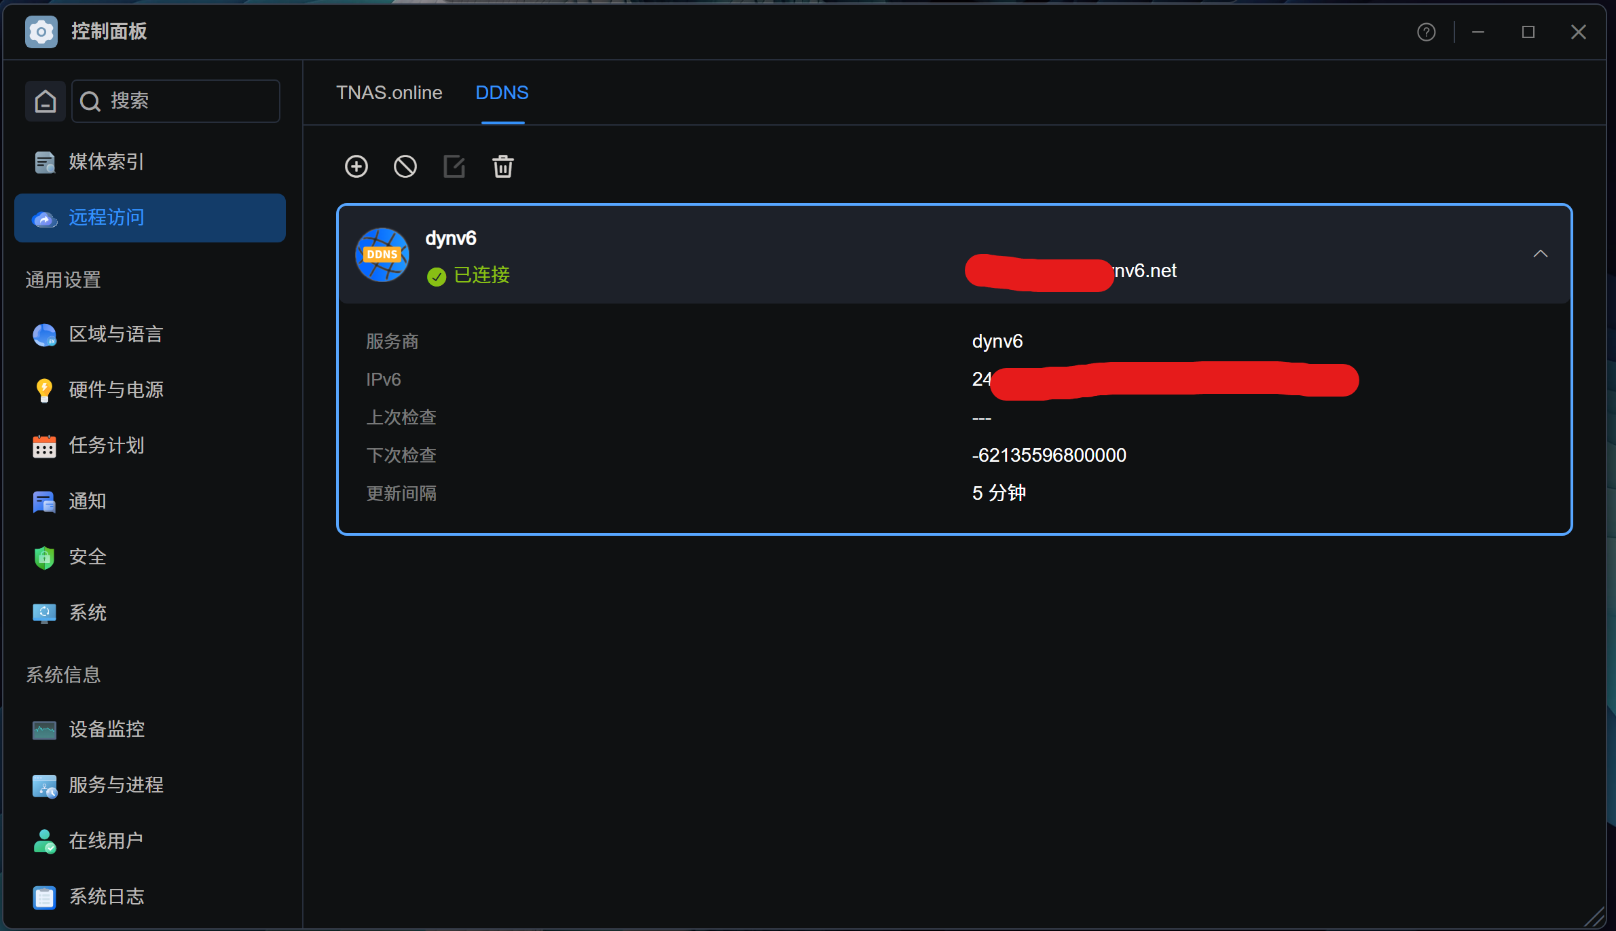The width and height of the screenshot is (1616, 931).
Task: Open the help question mark icon
Action: pyautogui.click(x=1426, y=32)
